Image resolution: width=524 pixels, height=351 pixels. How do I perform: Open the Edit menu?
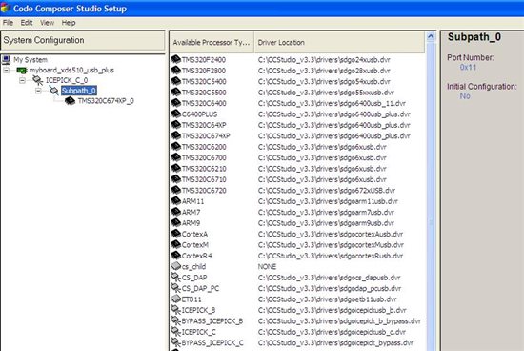(x=27, y=23)
